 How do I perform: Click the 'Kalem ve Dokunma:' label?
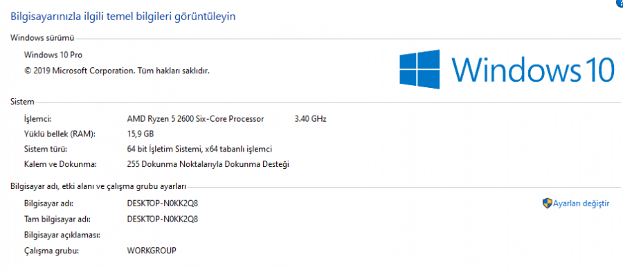pos(60,164)
